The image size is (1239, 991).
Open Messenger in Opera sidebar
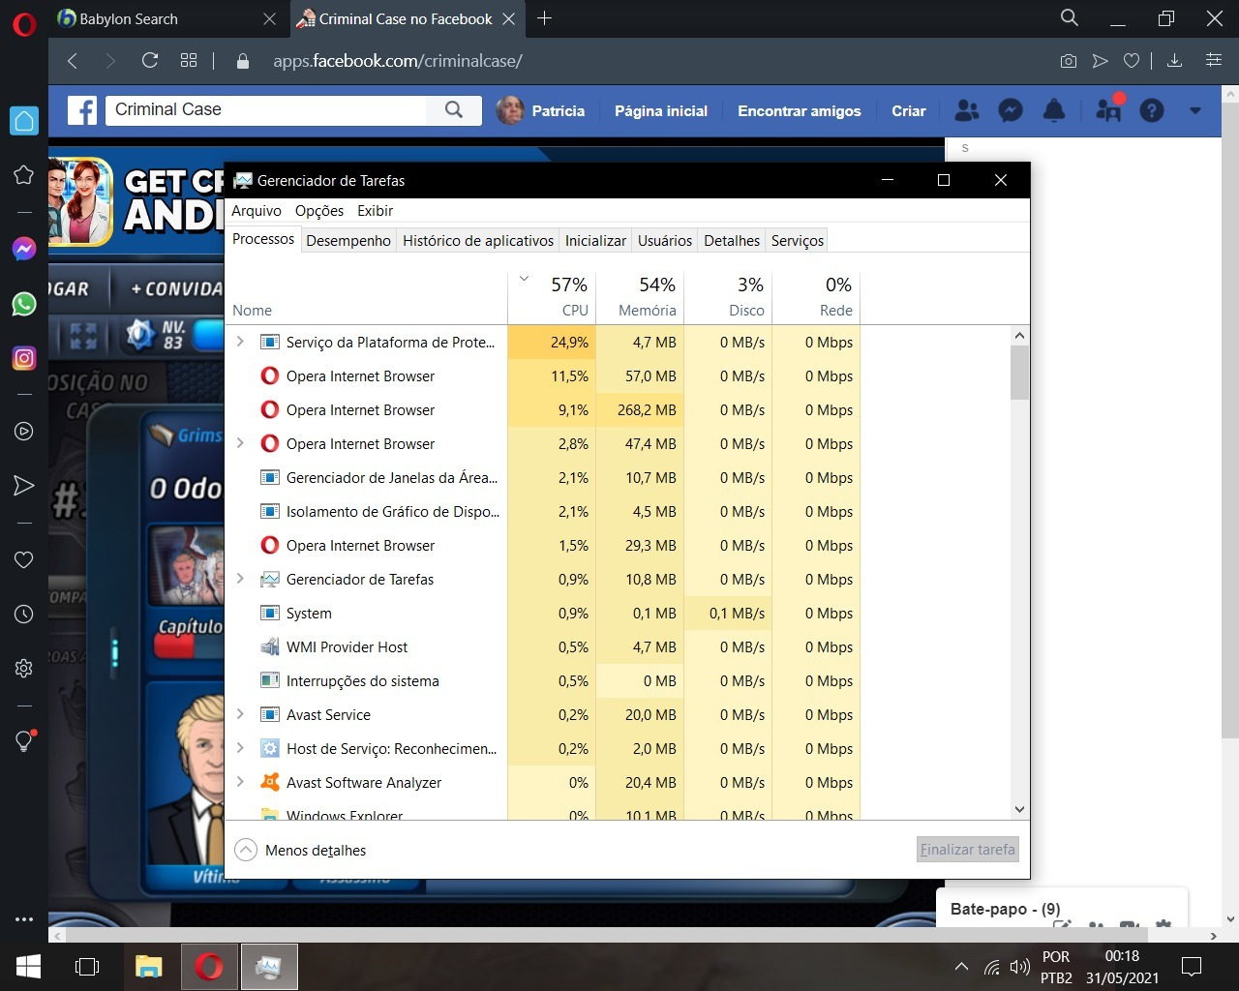(x=24, y=249)
